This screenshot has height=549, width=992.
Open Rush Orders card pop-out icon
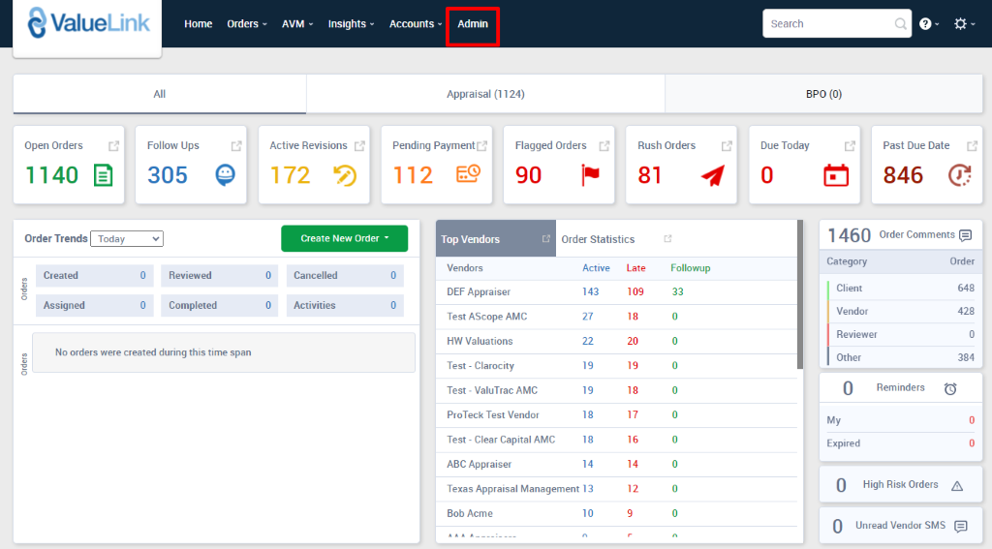pos(727,146)
